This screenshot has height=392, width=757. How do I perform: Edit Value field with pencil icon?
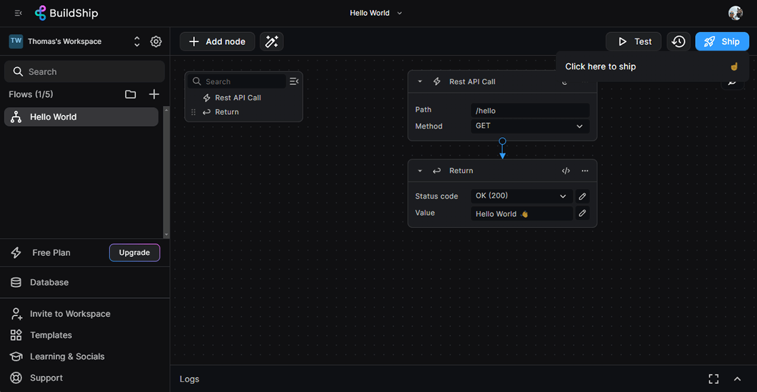(x=582, y=214)
